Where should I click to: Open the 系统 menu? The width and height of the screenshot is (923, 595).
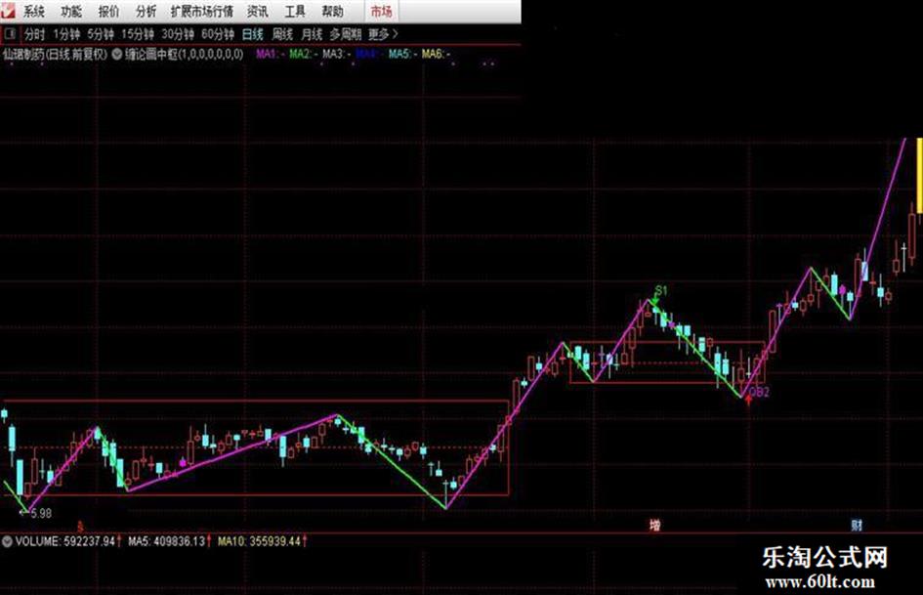(x=33, y=11)
